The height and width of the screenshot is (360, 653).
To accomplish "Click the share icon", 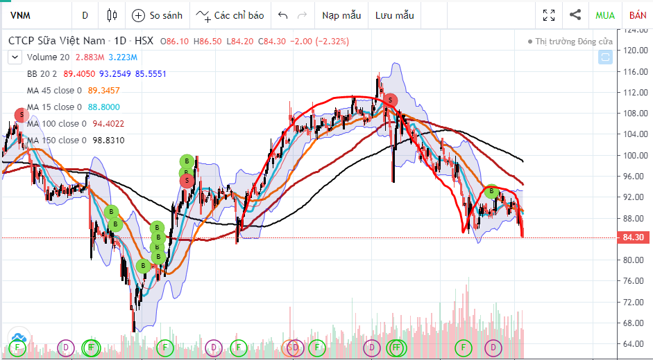I will (x=575, y=15).
